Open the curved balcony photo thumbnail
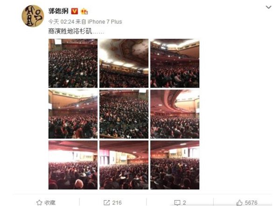The height and width of the screenshot is (206, 280). click(x=175, y=114)
